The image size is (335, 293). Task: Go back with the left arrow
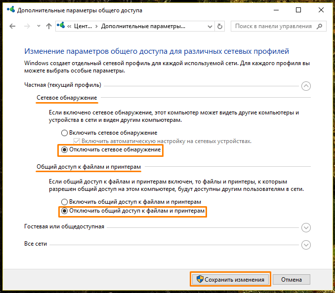pos(12,26)
